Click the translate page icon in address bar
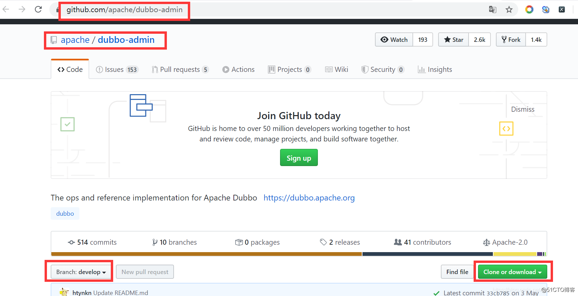Screen dimensions: 578x296 (x=493, y=9)
